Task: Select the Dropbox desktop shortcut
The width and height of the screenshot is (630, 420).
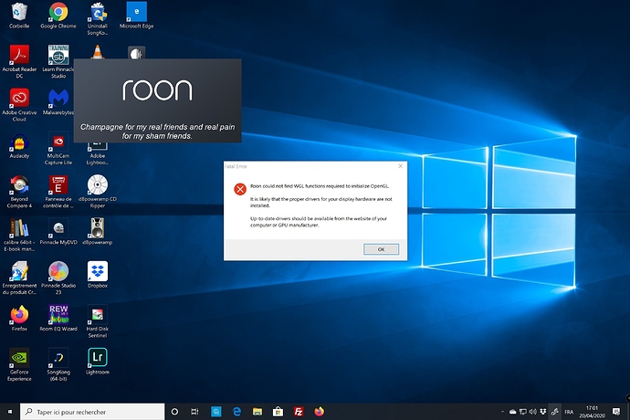Action: pyautogui.click(x=98, y=276)
